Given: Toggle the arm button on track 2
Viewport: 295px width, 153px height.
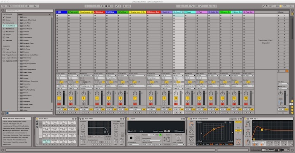Looking at the screenshot, I should (x=71, y=104).
